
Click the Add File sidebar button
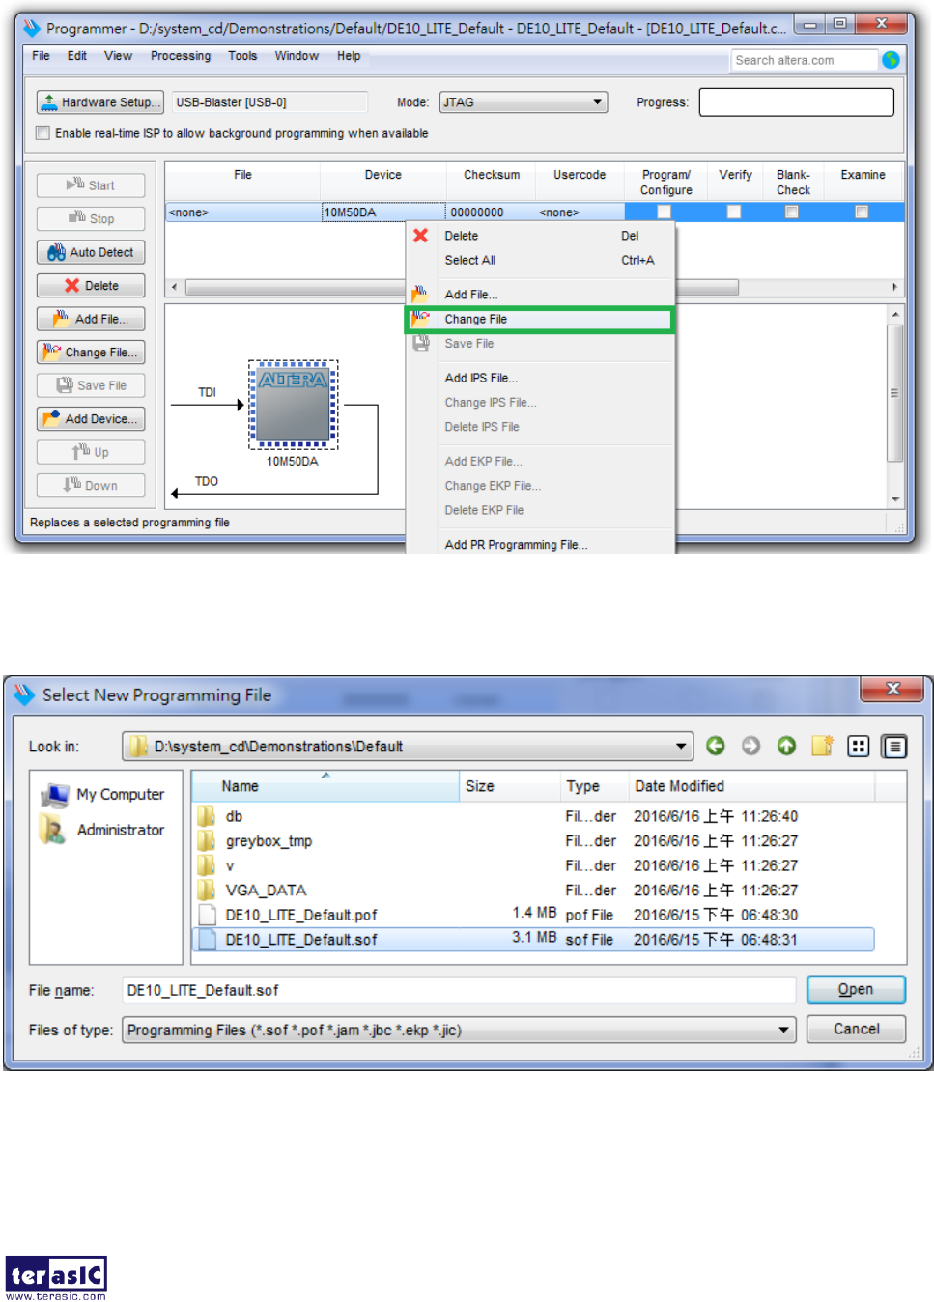pyautogui.click(x=91, y=319)
